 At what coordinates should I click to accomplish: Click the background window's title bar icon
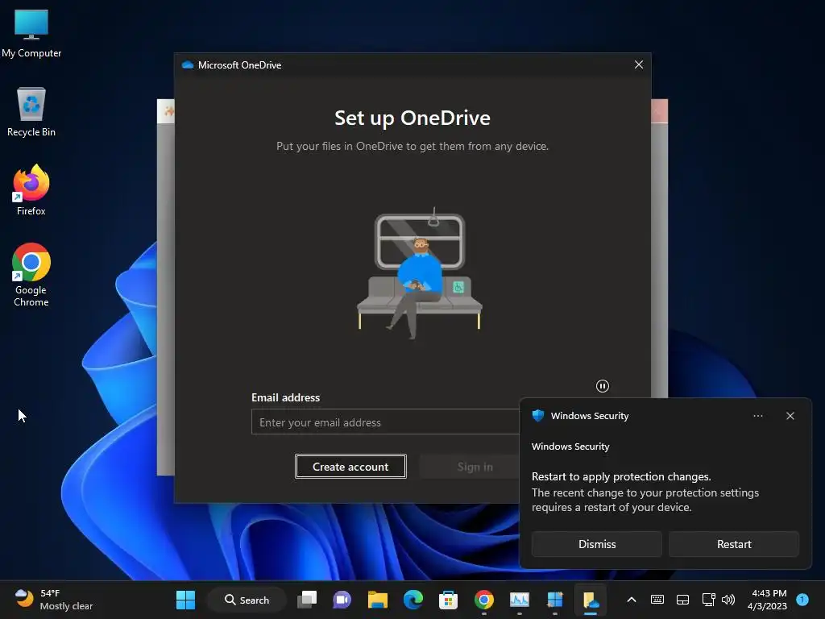pos(169,111)
